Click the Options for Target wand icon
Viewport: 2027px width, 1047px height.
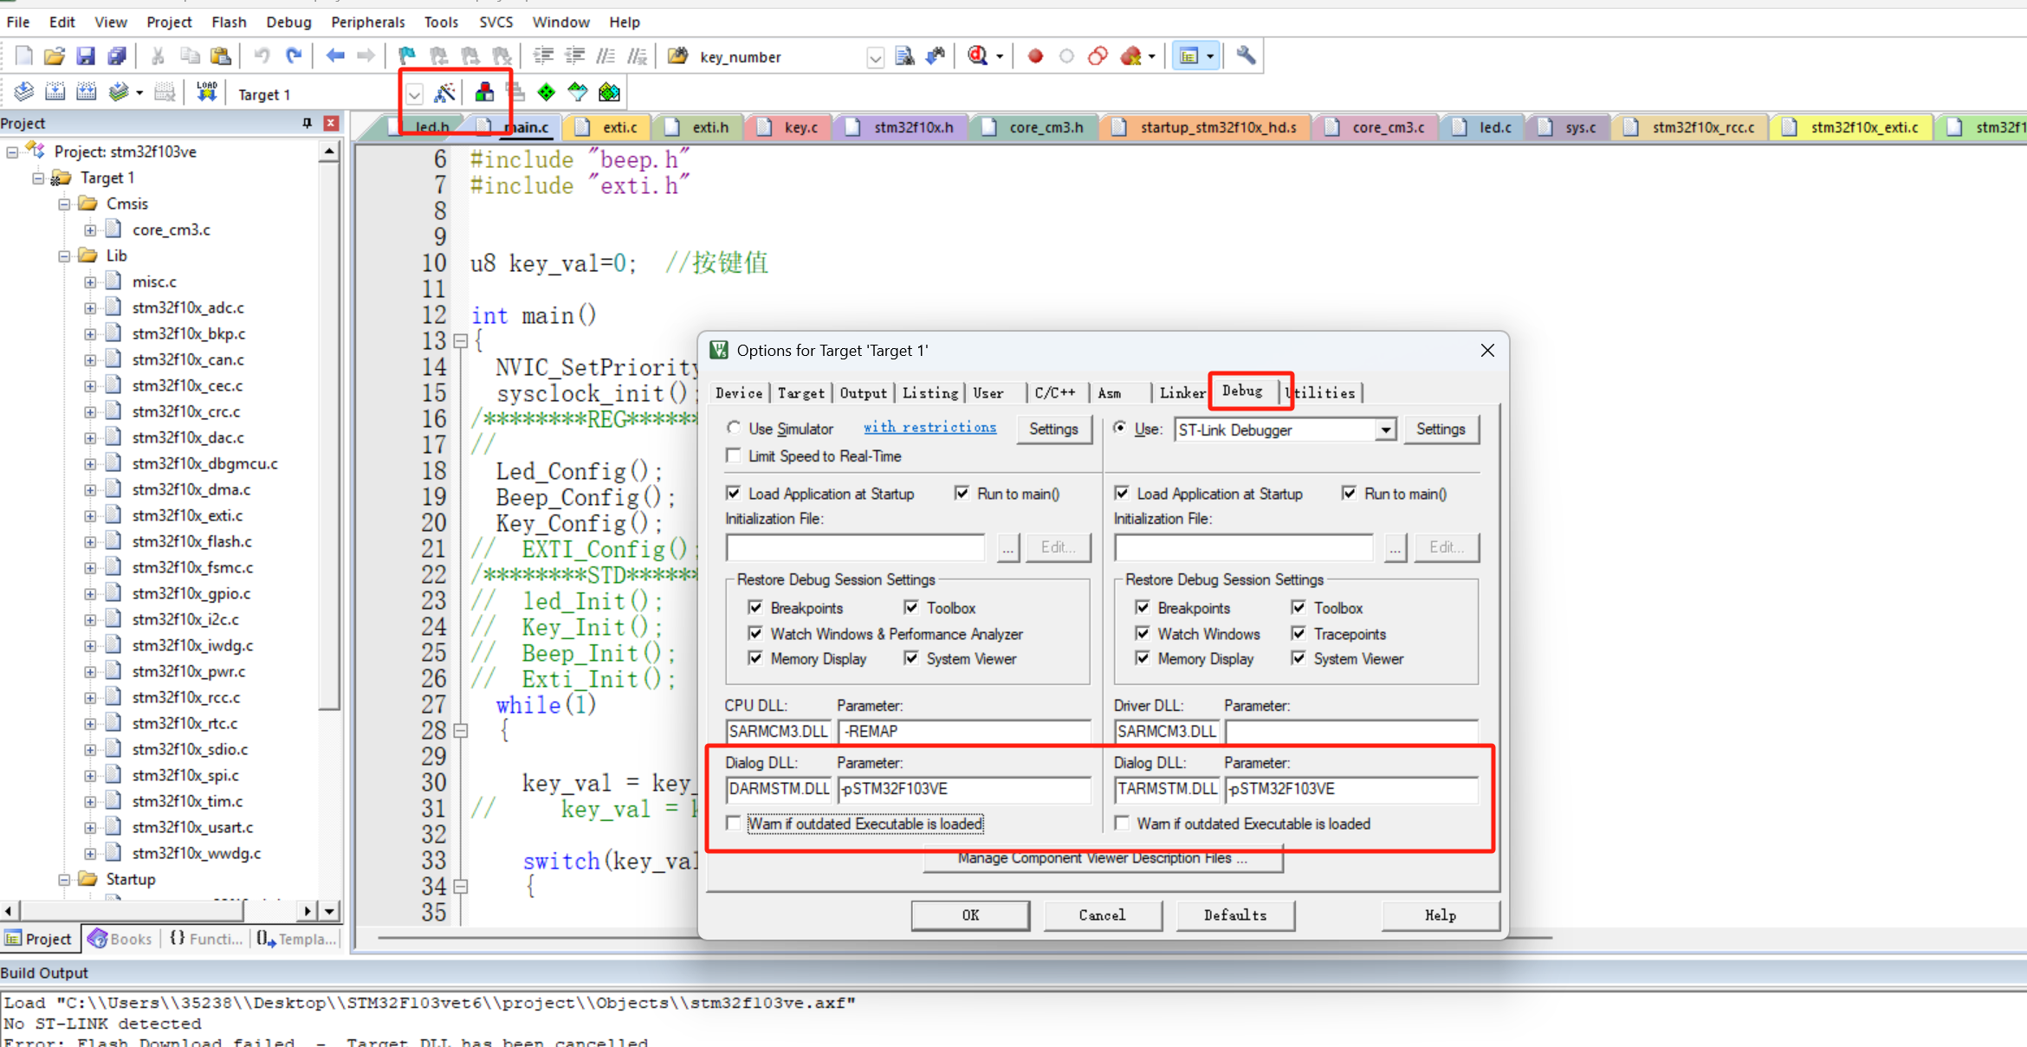tap(444, 93)
